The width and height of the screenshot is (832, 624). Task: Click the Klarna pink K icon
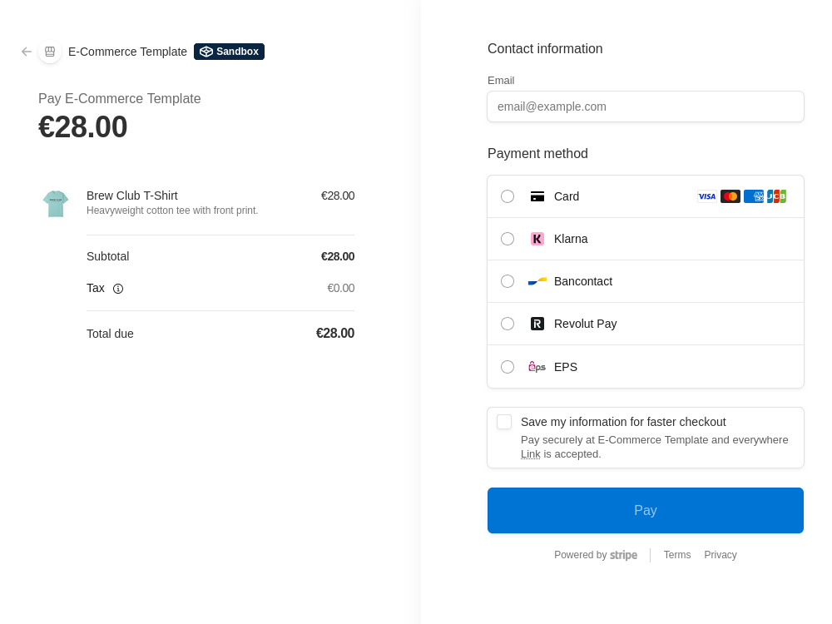point(537,239)
